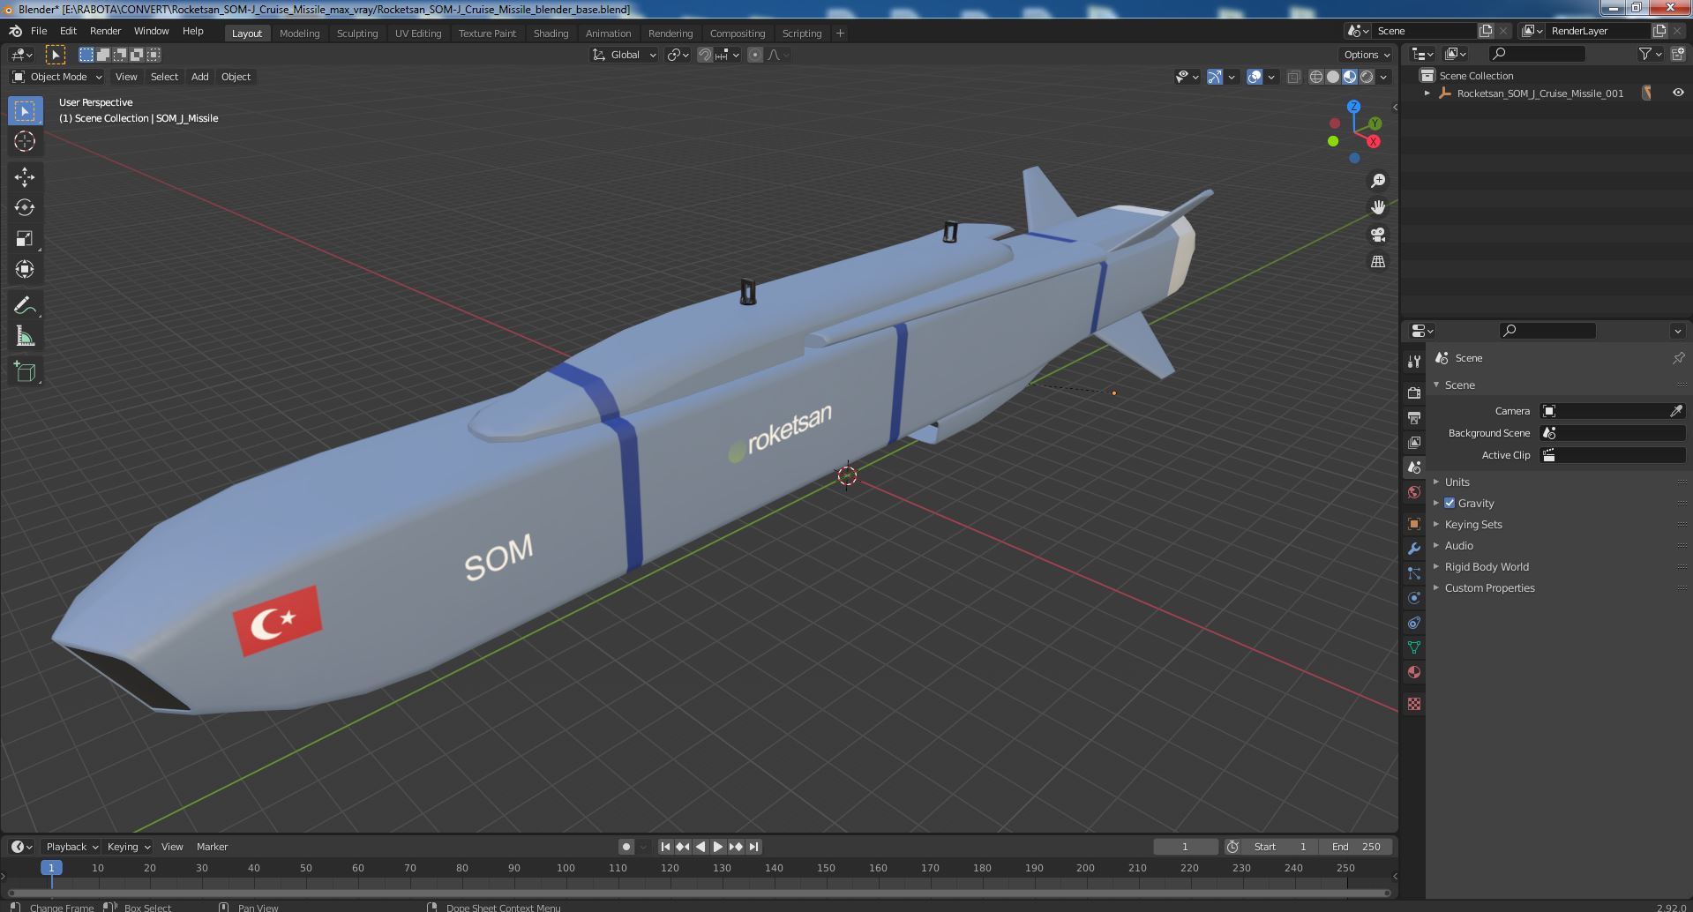
Task: Open the Keying dropdown
Action: pyautogui.click(x=128, y=847)
